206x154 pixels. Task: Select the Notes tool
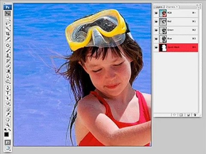pyautogui.click(x=8, y=110)
